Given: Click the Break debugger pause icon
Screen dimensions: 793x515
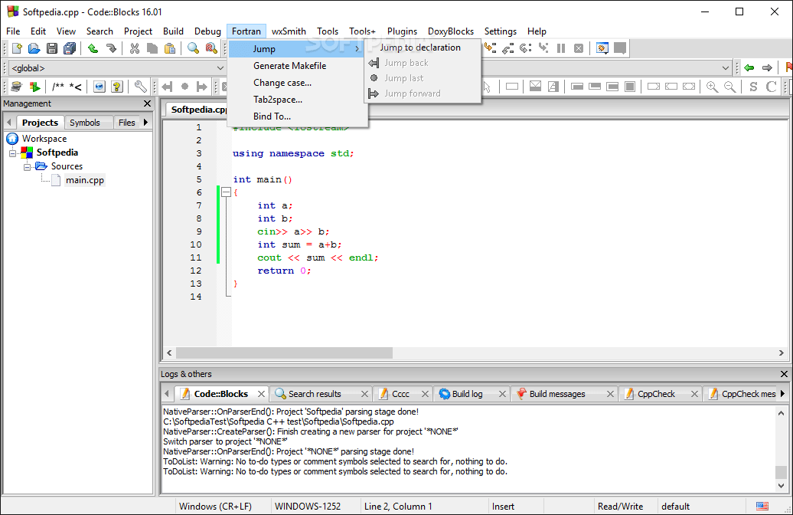Looking at the screenshot, I should [x=561, y=48].
